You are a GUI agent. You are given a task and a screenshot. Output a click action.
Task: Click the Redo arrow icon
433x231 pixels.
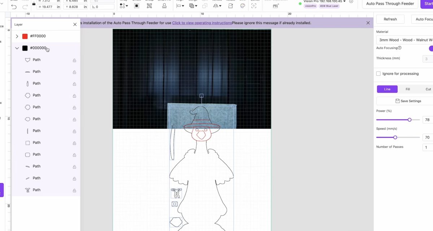(x=25, y=6)
